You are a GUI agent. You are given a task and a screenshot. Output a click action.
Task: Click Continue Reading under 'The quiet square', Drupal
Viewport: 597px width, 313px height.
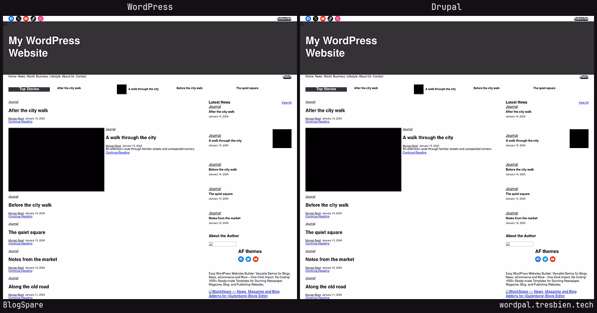[317, 243]
